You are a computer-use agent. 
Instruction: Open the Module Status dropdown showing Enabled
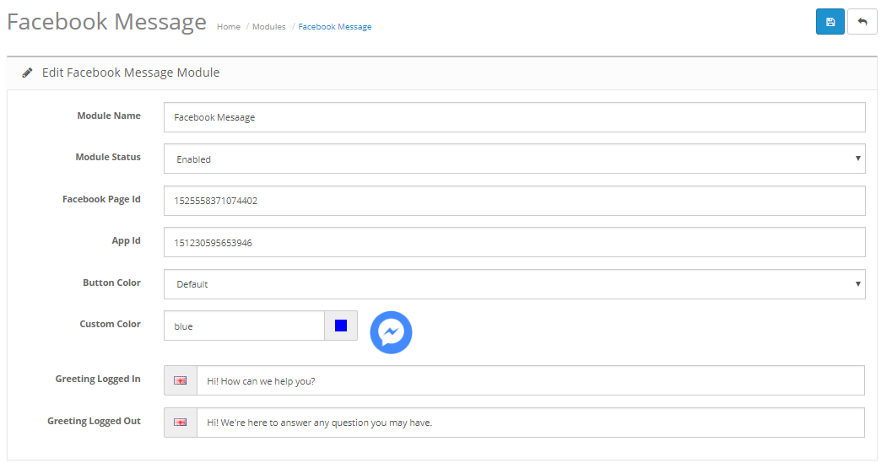point(514,159)
